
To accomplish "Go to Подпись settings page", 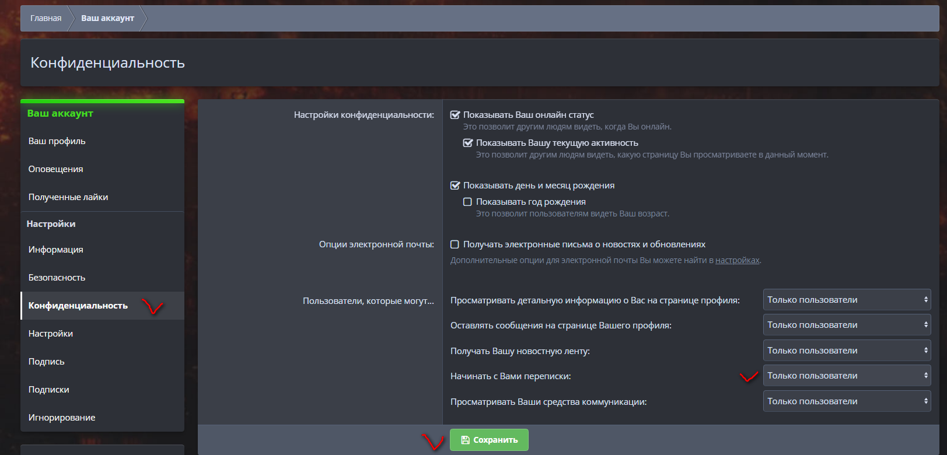I will click(47, 362).
